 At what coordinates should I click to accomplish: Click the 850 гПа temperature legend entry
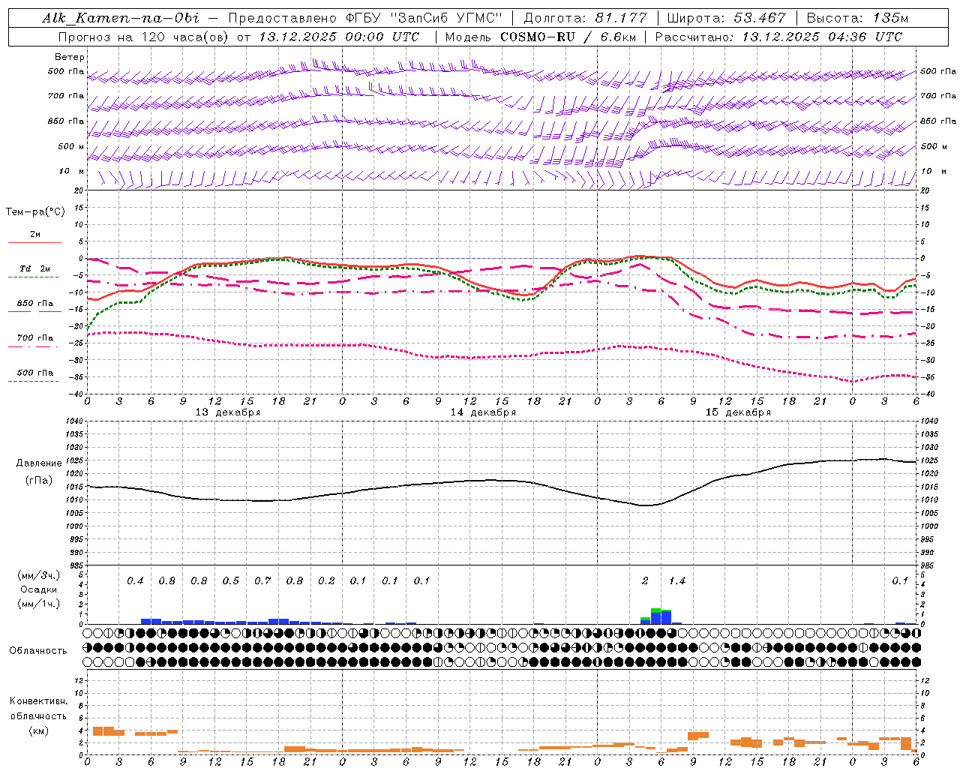34,303
